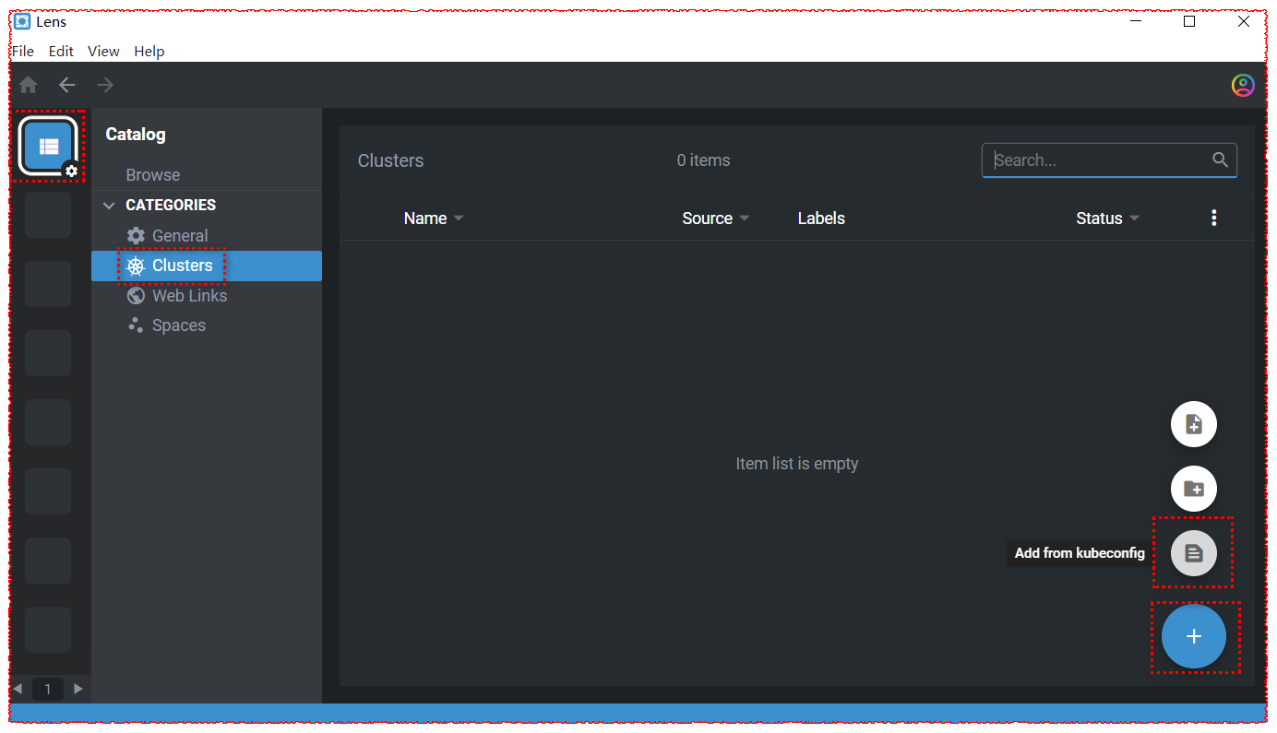Image resolution: width=1277 pixels, height=733 pixels.
Task: Go to next hotbar with right arrow
Action: pyautogui.click(x=78, y=689)
